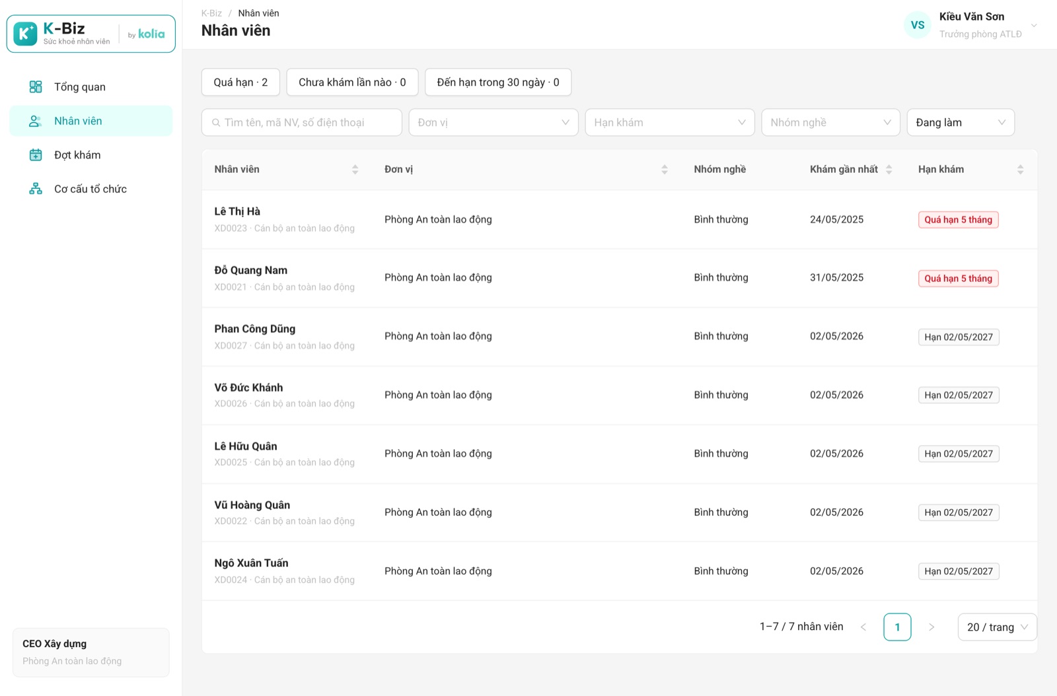Open employee Đỗ Quang Nam
This screenshot has height=696, width=1057.
click(250, 270)
